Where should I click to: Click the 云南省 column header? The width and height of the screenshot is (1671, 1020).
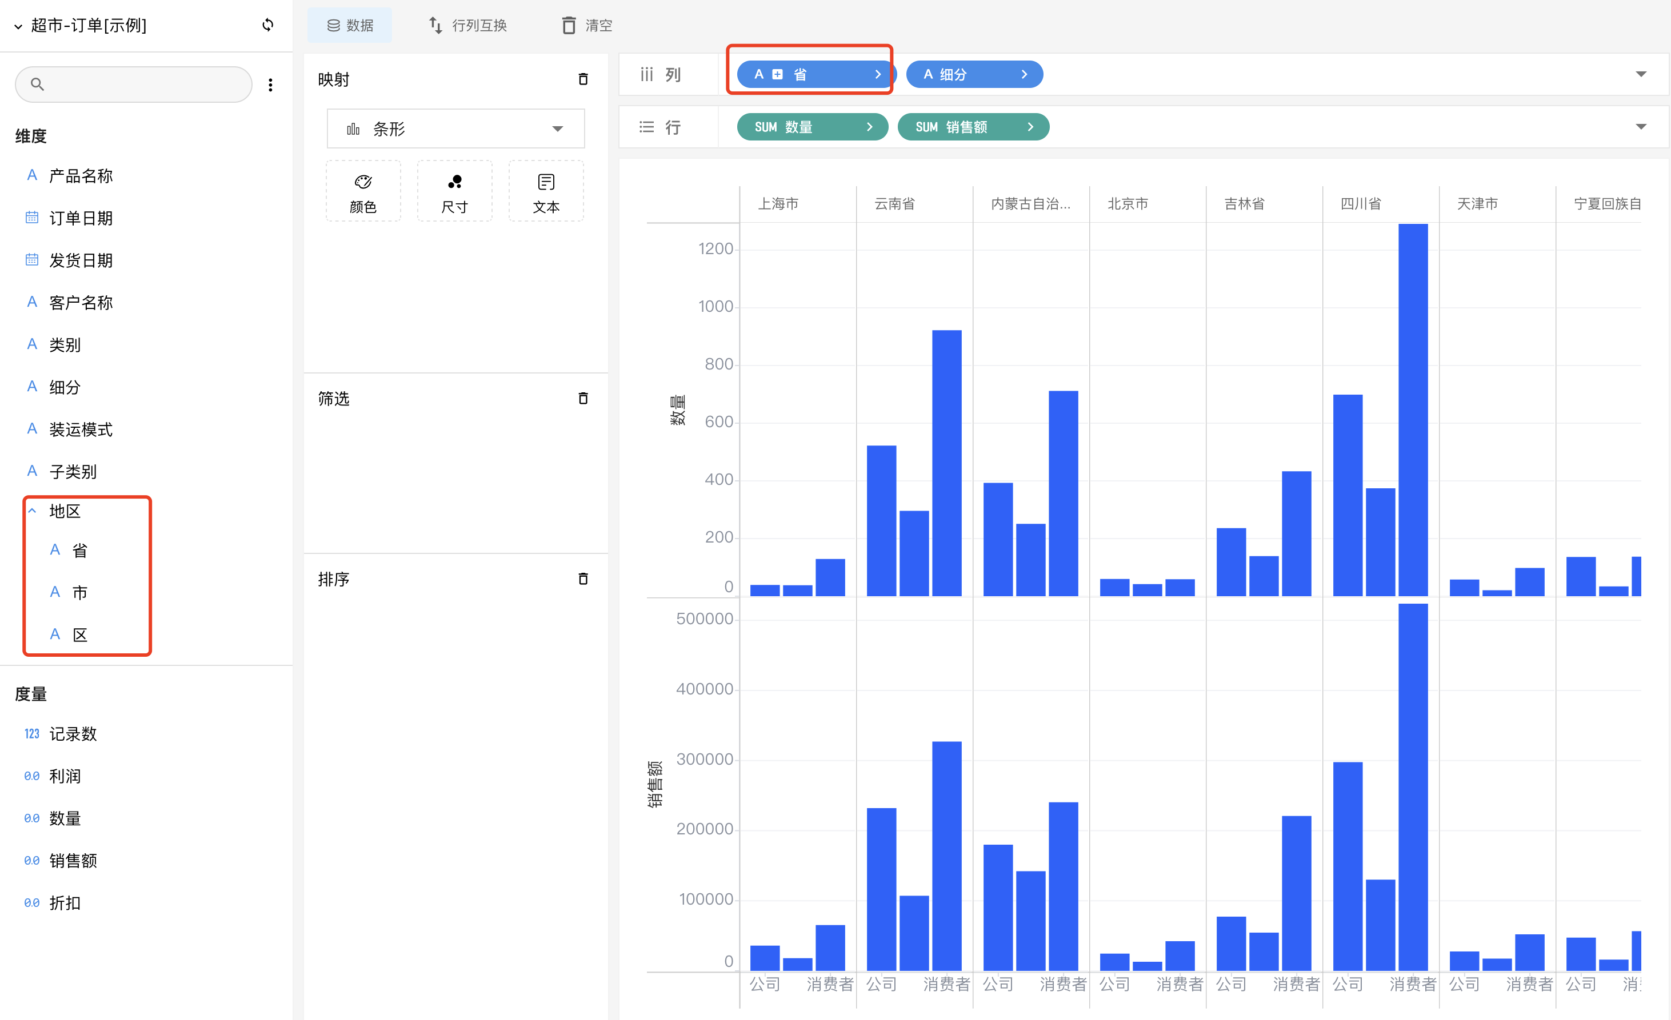click(x=894, y=203)
